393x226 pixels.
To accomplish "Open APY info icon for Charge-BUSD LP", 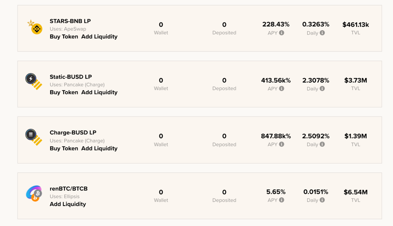I will pyautogui.click(x=282, y=144).
